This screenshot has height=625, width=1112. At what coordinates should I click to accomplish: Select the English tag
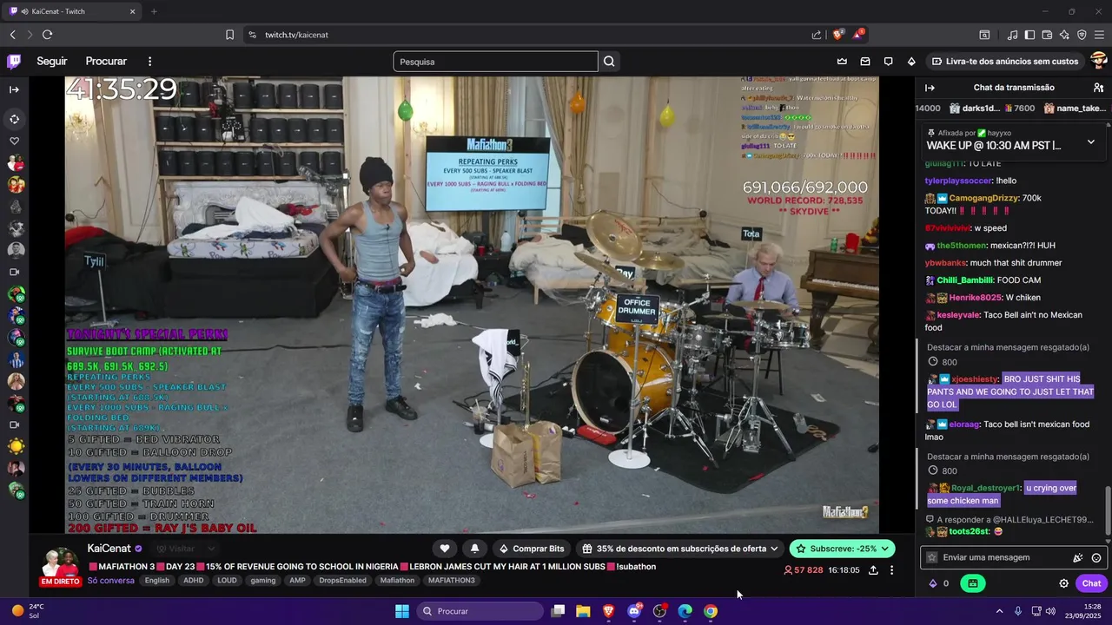tap(157, 581)
